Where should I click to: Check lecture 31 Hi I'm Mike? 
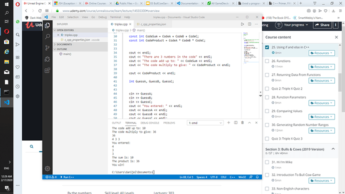(267, 162)
